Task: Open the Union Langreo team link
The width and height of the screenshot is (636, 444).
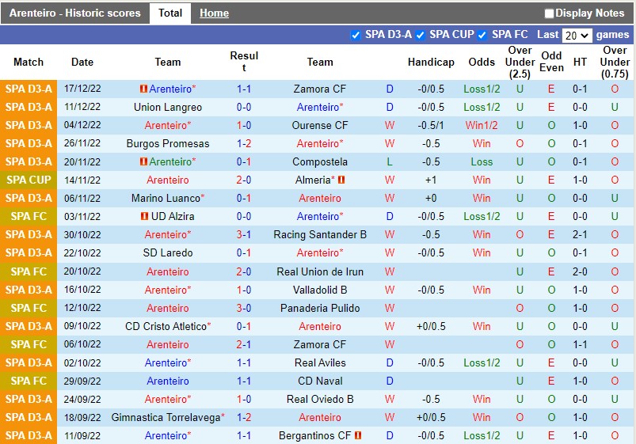Action: point(168,107)
